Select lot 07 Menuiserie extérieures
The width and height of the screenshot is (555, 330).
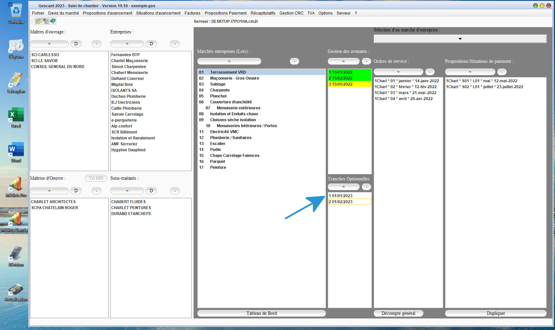click(262, 108)
